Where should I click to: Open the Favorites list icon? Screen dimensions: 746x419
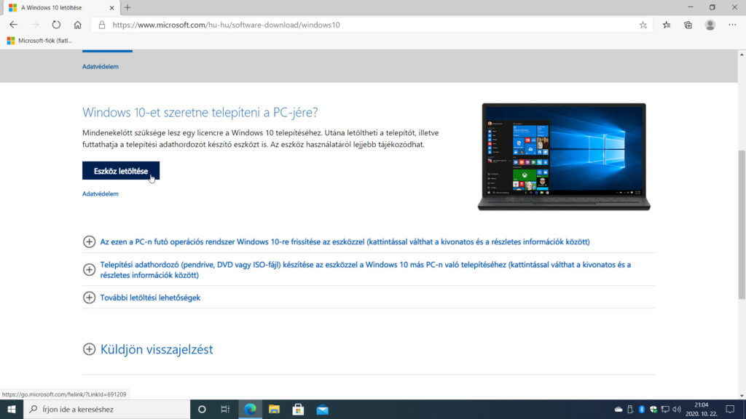coord(667,25)
